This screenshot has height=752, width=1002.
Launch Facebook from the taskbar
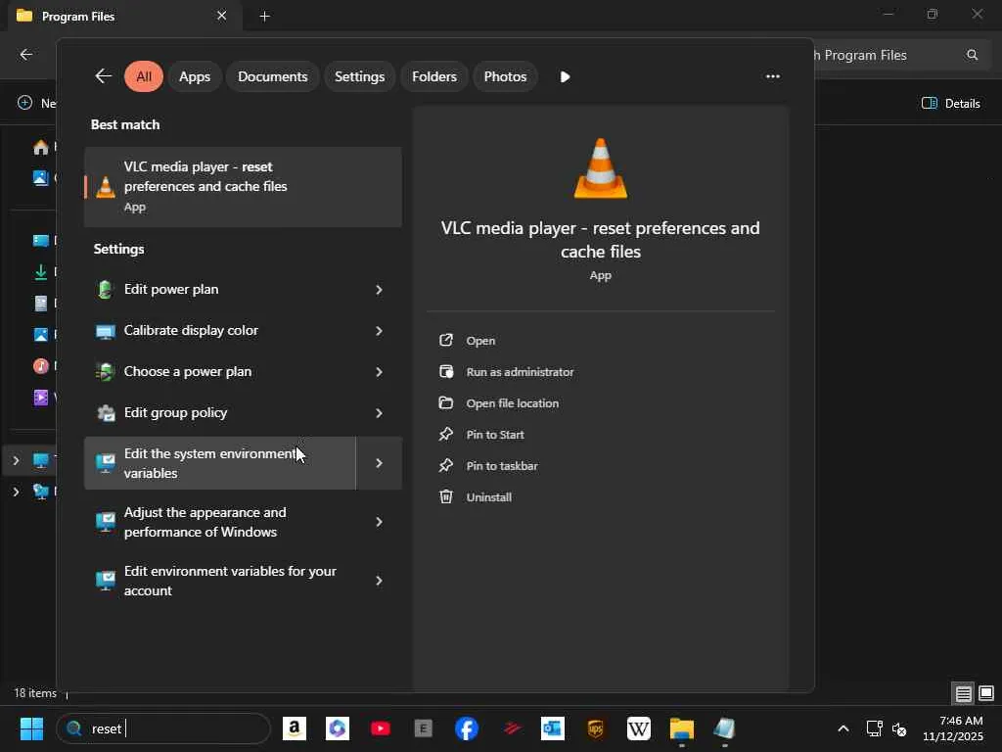[x=467, y=728]
